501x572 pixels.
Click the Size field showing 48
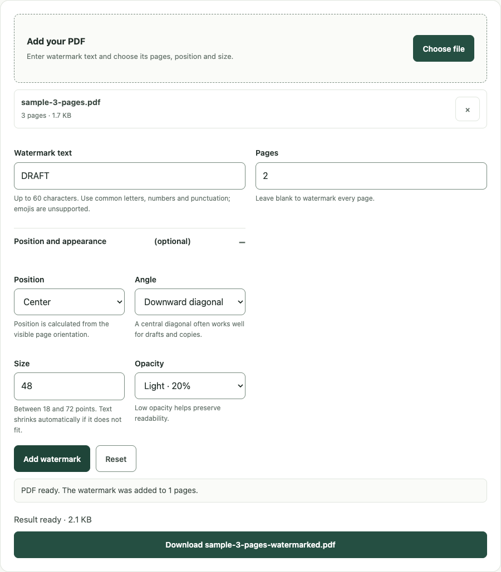coord(70,386)
